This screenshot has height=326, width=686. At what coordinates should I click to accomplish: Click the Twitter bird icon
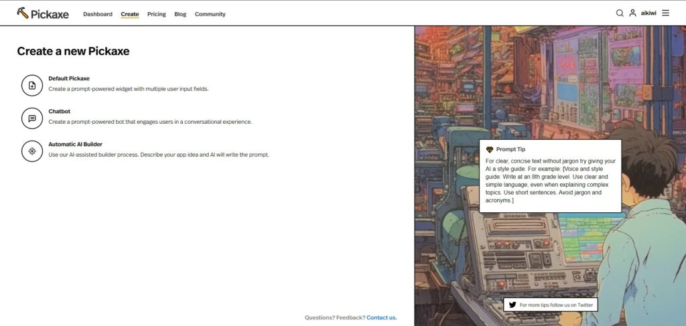click(512, 305)
